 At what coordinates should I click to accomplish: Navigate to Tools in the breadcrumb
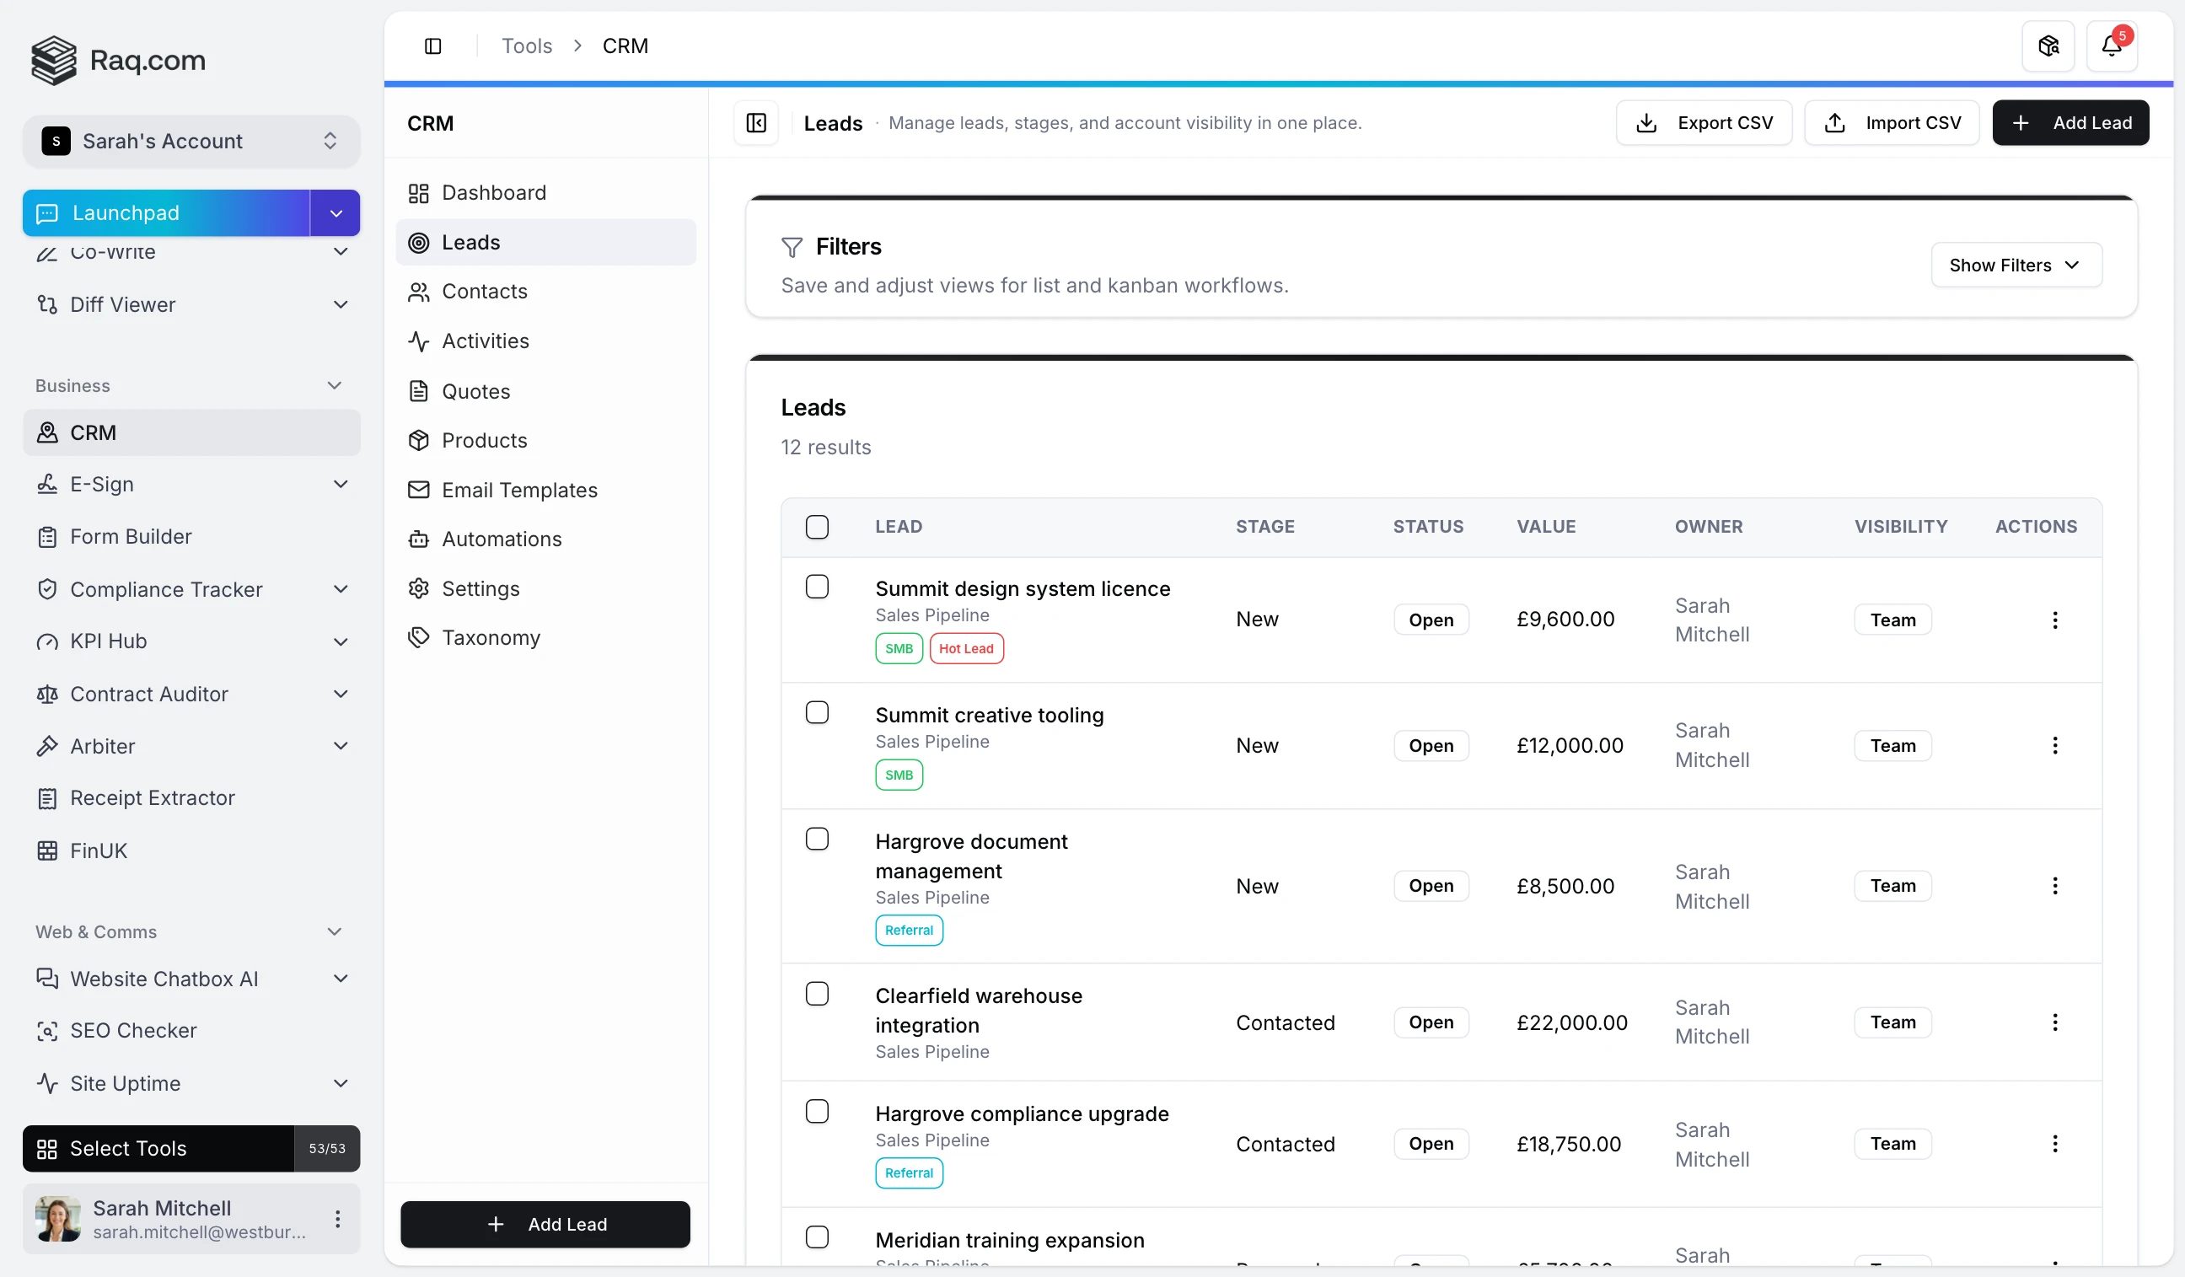526,45
